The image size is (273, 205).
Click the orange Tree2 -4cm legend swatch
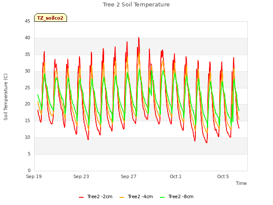click(122, 197)
